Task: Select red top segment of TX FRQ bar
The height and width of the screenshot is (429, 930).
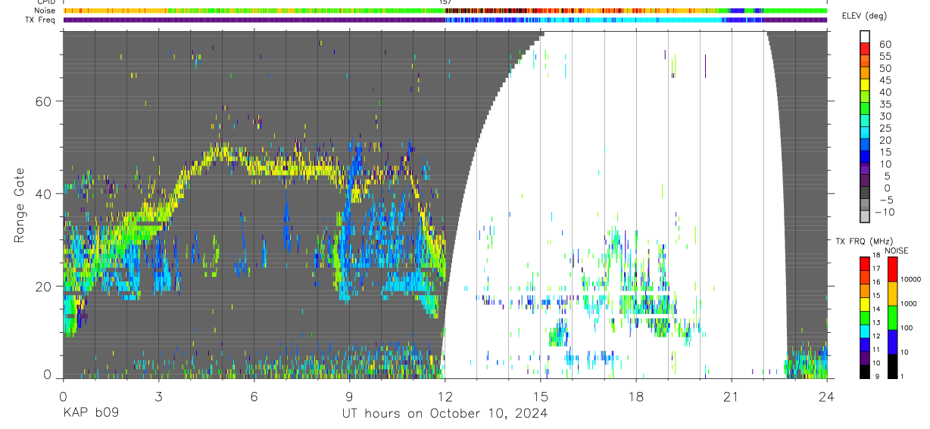Action: pos(864,264)
